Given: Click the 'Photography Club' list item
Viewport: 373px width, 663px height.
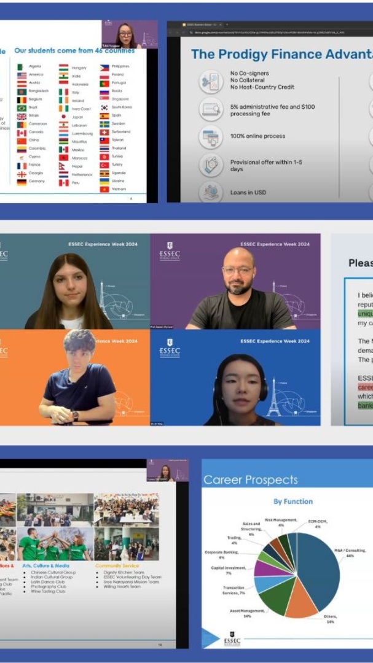Looking at the screenshot, I should 49,587.
